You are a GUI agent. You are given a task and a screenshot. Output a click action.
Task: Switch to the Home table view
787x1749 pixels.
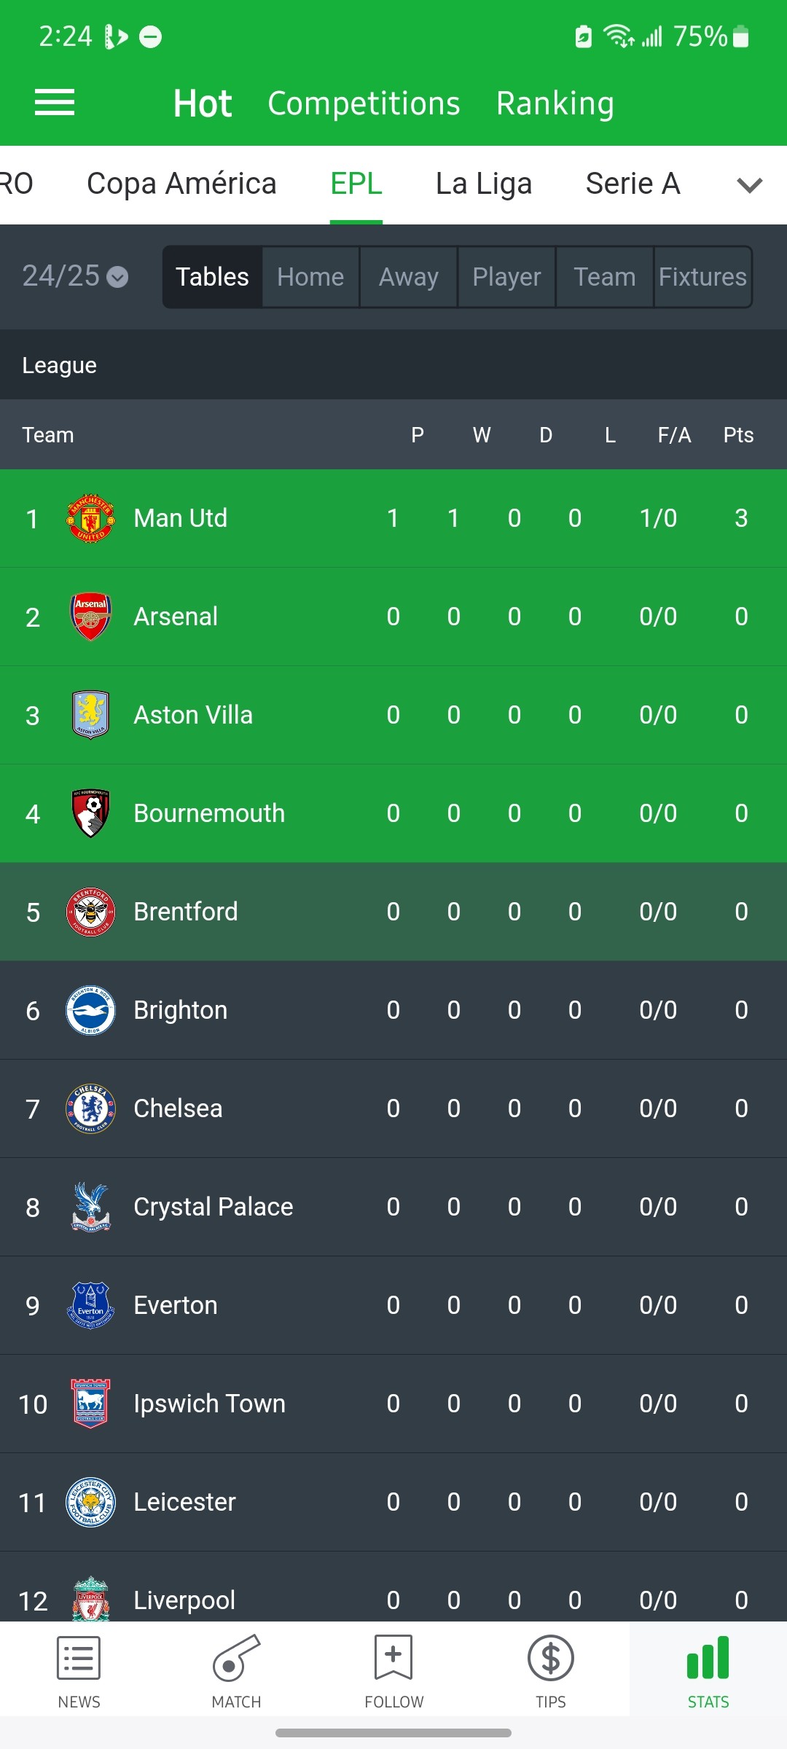pos(310,277)
